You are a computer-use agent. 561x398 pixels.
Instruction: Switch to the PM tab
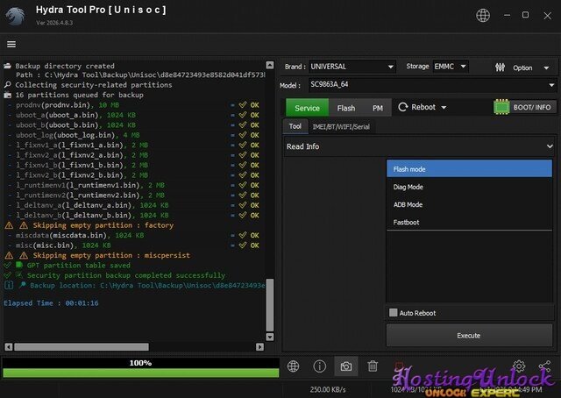(378, 108)
